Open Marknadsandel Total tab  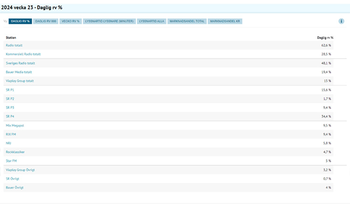tap(187, 21)
